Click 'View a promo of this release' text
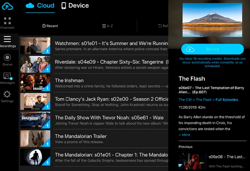Image resolution: width=250 pixels, height=171 pixels. (79, 142)
